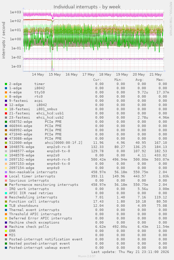Click the 15 May date axis label
The width and height of the screenshot is (174, 260).
[55, 75]
